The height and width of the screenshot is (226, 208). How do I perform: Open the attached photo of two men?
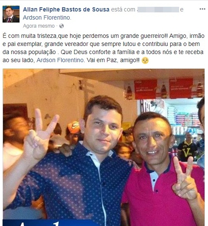(104, 147)
